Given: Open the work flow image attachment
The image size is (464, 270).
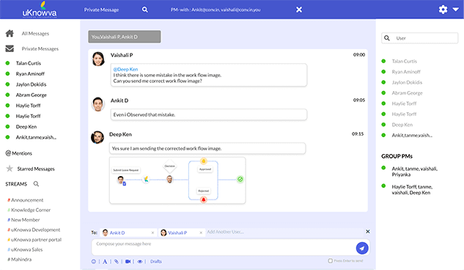Looking at the screenshot, I should 177,180.
